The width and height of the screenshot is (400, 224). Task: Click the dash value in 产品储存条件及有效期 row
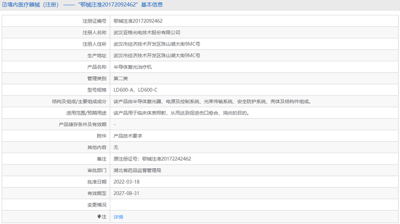pos(114,125)
